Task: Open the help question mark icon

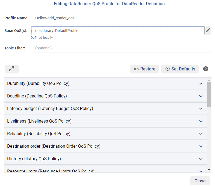Action: click(205, 69)
